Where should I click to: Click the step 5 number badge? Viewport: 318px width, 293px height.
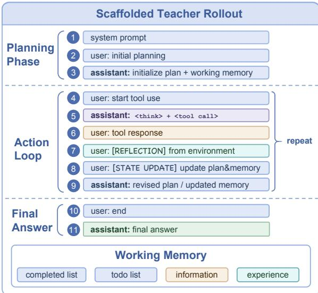click(x=73, y=116)
